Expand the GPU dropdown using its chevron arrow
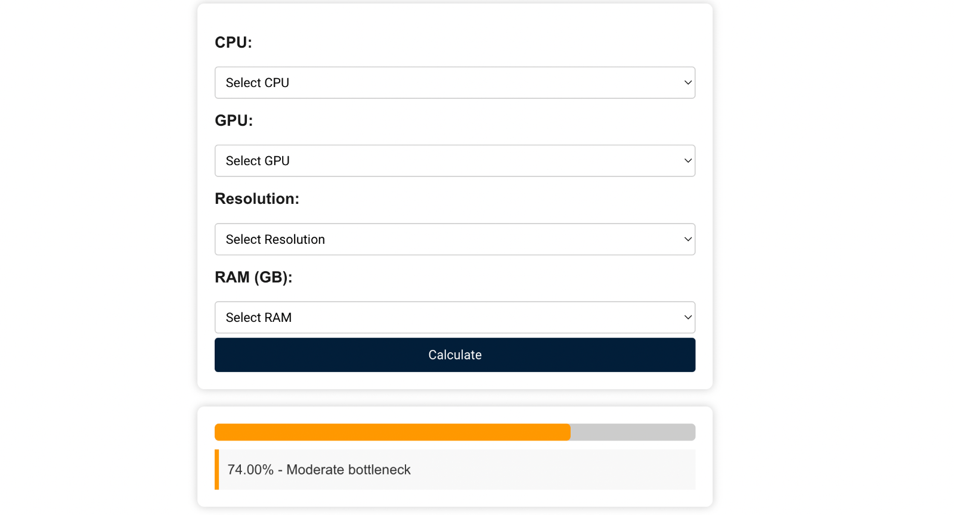The height and width of the screenshot is (515, 954). pos(687,160)
